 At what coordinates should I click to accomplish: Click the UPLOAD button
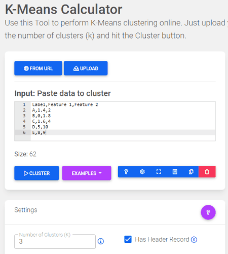tap(86, 68)
